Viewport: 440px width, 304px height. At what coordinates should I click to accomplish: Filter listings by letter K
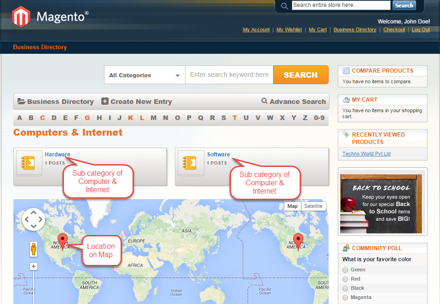pos(131,118)
